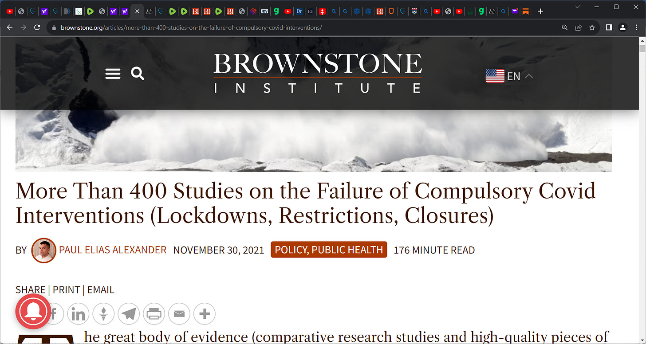The image size is (646, 344).
Task: Click the scrollbar down arrow
Action: pos(642,340)
